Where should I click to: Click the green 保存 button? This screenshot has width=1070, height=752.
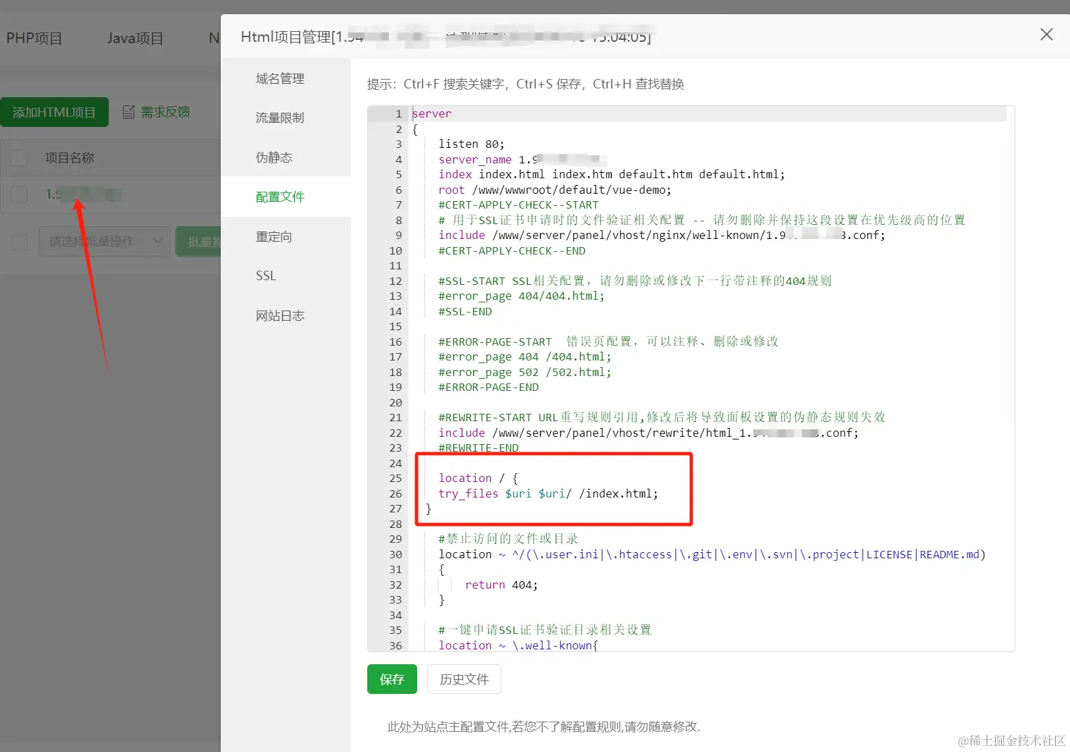392,679
